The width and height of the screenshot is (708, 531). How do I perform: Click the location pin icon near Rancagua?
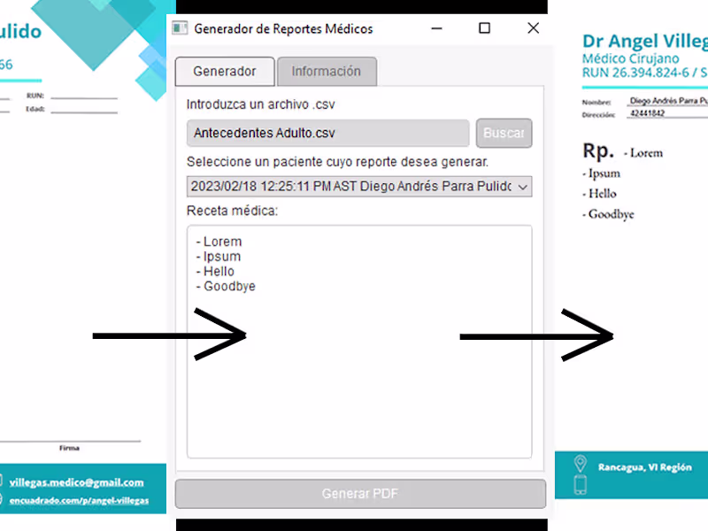(x=581, y=464)
